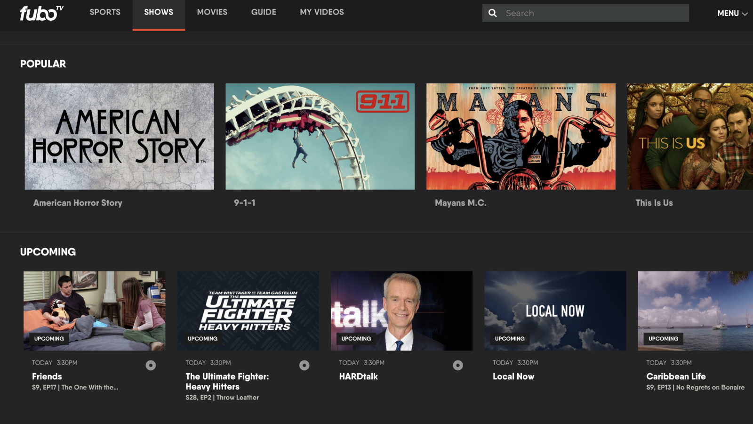Open the Guide tab
This screenshot has height=424, width=753.
(x=264, y=12)
